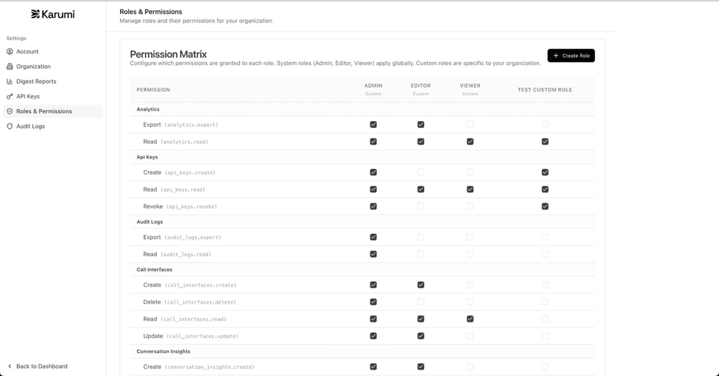Click the Digest Reports chart icon

[9, 81]
